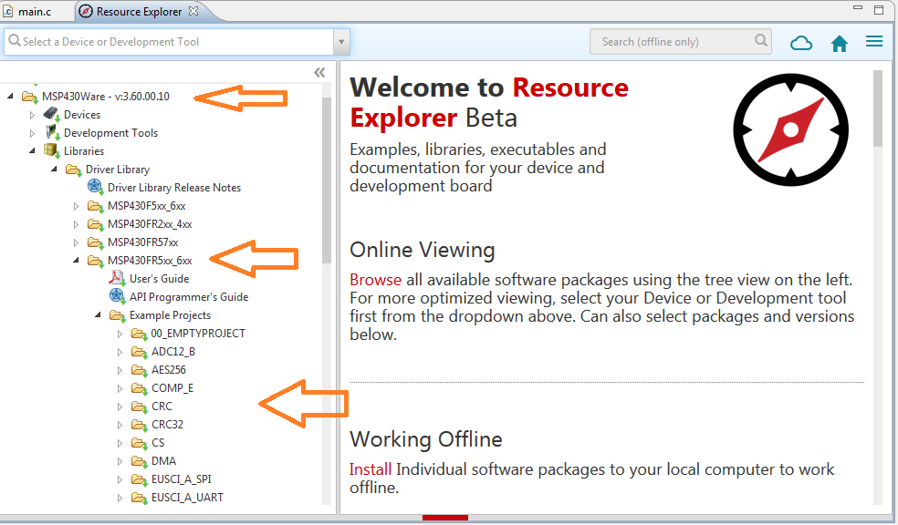The width and height of the screenshot is (898, 525).
Task: Expand the Development Tools tree node
Action: (x=32, y=133)
